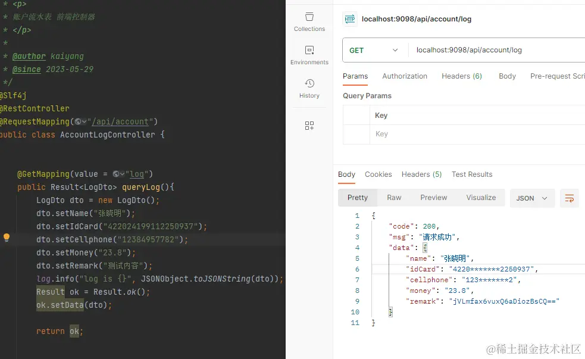Click the "cellphone" masked value in response

tap(489, 280)
